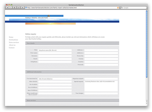Click the orange RSS icon in address bar
The image size is (152, 112).
click(118, 8)
